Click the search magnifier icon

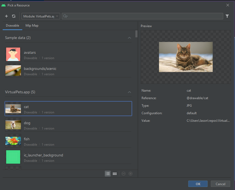[65, 16]
